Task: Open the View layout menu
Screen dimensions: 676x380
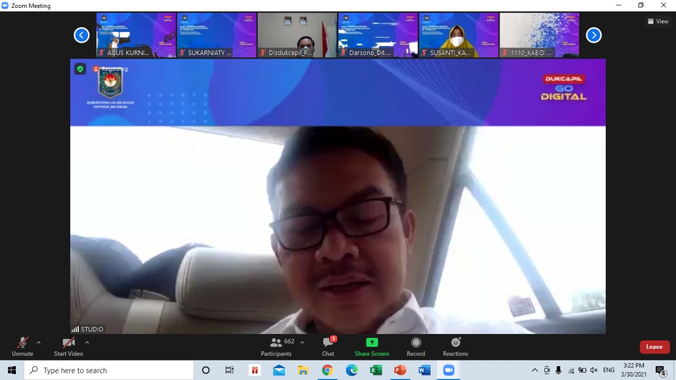Action: click(658, 22)
